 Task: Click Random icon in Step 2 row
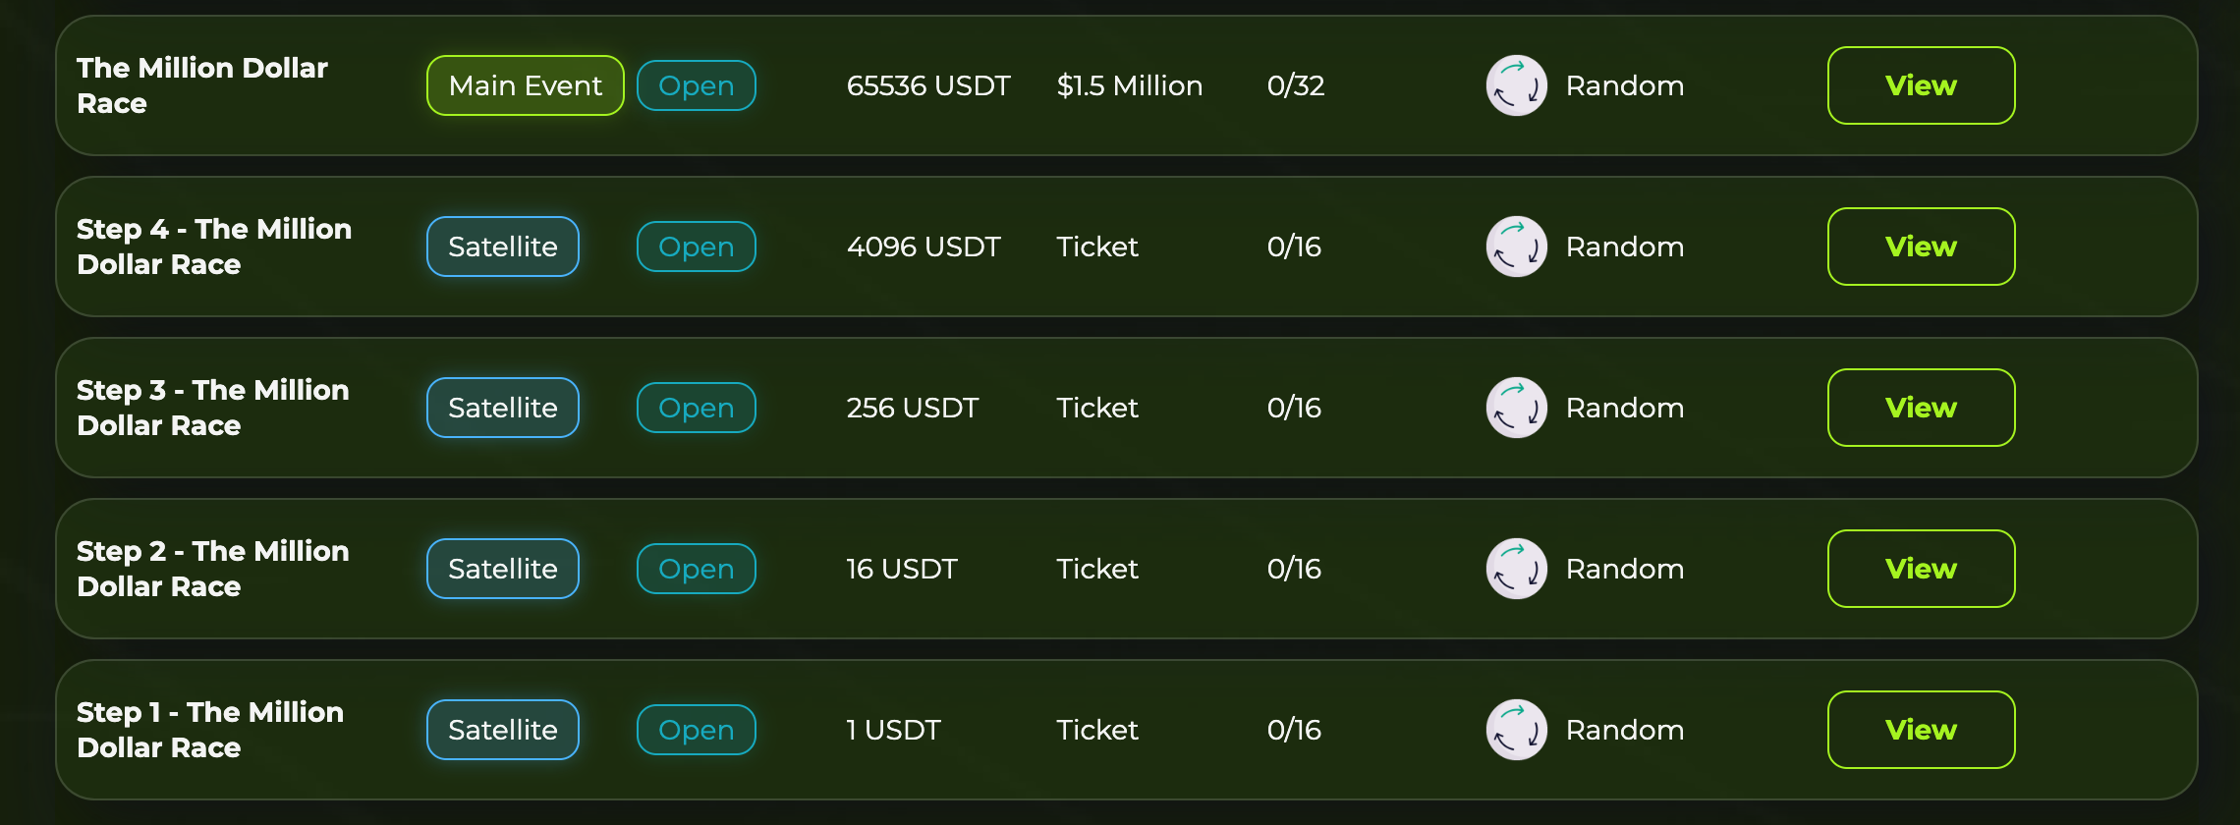tap(1516, 569)
